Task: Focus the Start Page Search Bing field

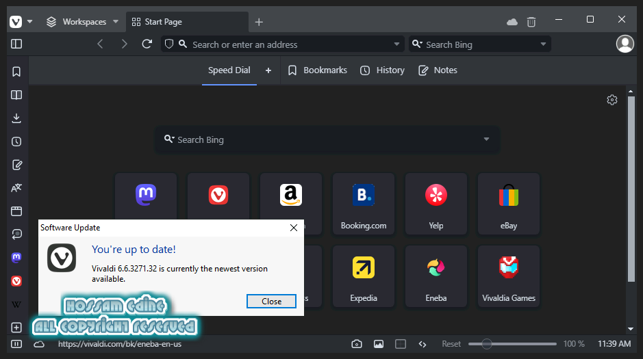Action: [x=328, y=139]
